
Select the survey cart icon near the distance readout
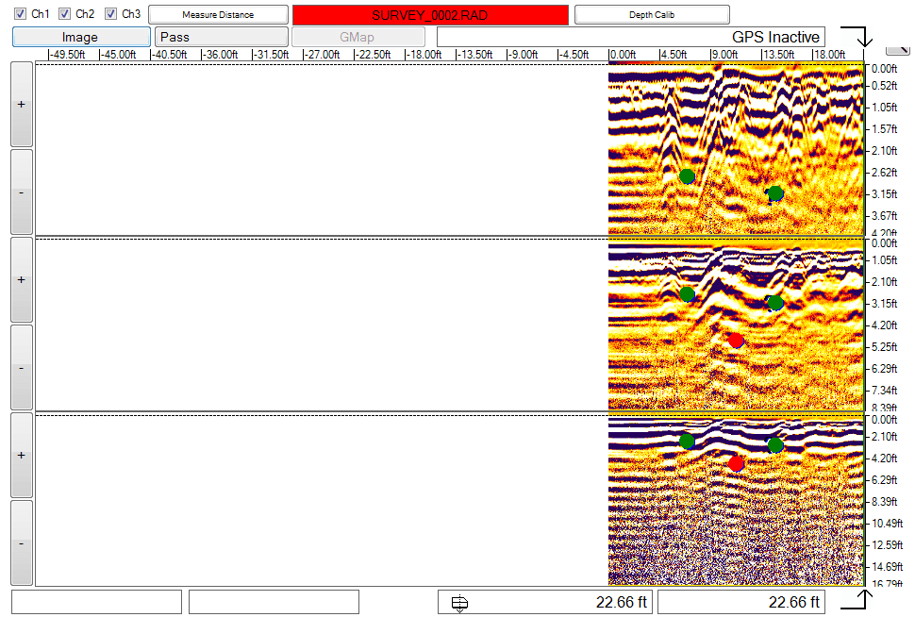pyautogui.click(x=459, y=602)
